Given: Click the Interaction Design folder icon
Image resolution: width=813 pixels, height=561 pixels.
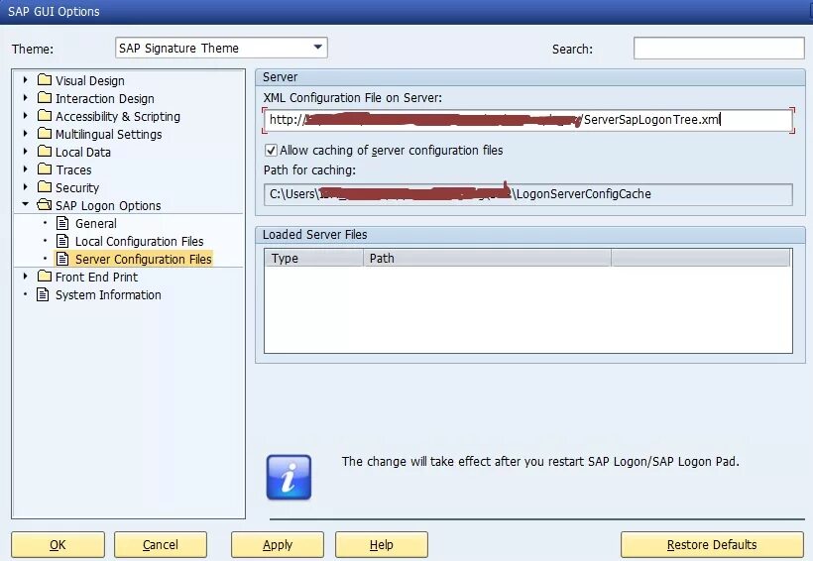Looking at the screenshot, I should [45, 97].
